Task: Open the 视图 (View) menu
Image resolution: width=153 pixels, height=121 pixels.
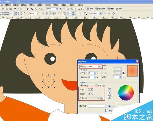Action: point(8,5)
